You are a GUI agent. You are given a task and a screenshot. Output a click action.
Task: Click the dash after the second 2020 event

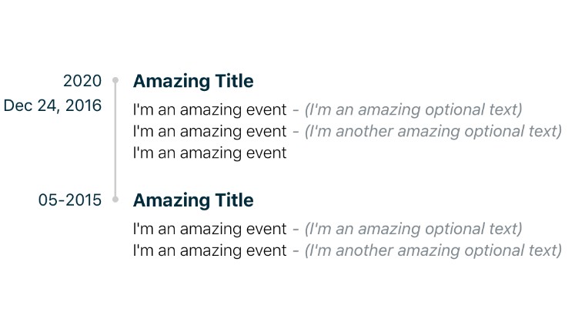(296, 132)
